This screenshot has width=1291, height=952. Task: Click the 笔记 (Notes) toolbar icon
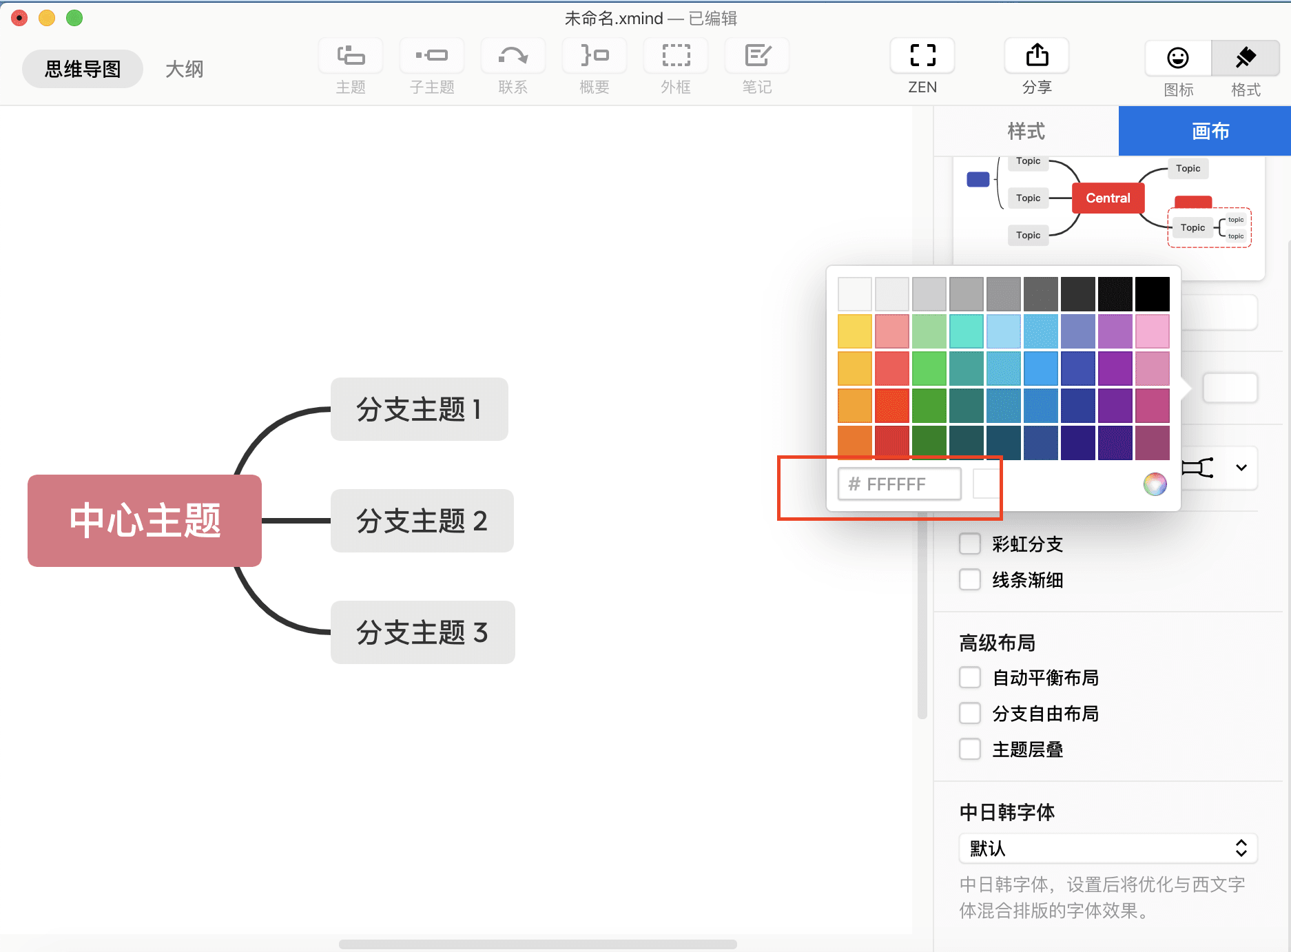coord(757,55)
